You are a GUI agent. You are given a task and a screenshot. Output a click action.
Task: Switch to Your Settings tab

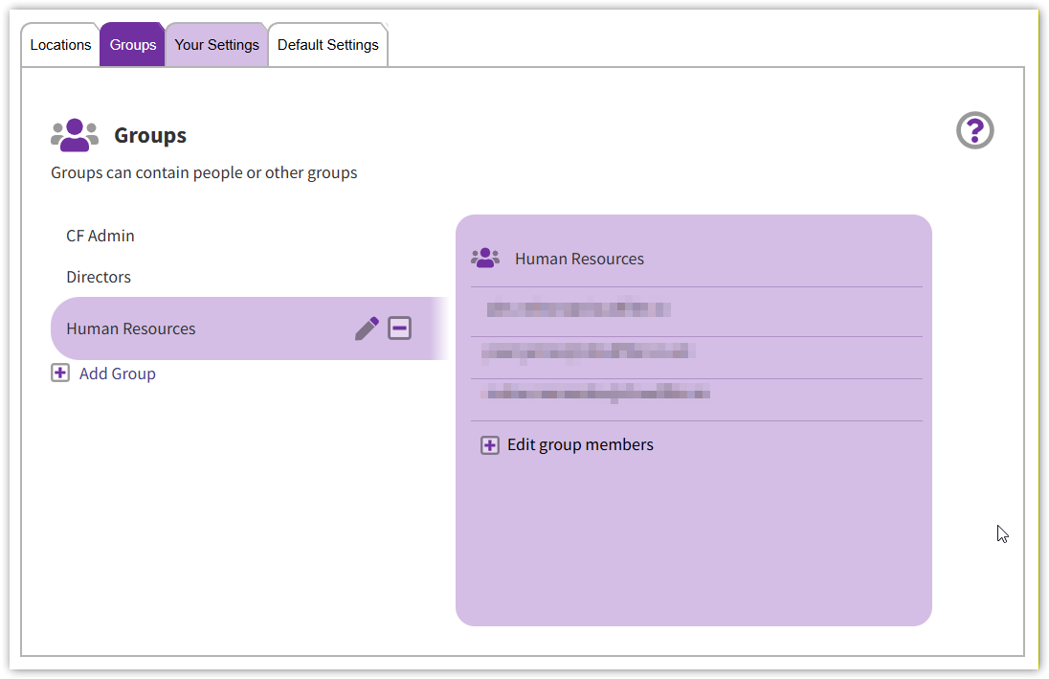216,45
